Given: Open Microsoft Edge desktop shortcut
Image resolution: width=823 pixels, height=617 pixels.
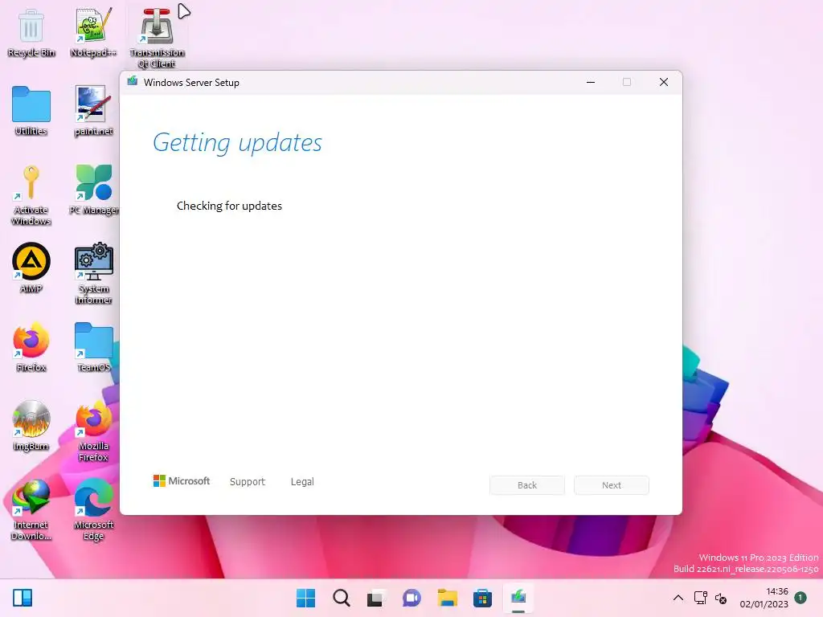Looking at the screenshot, I should (x=93, y=509).
